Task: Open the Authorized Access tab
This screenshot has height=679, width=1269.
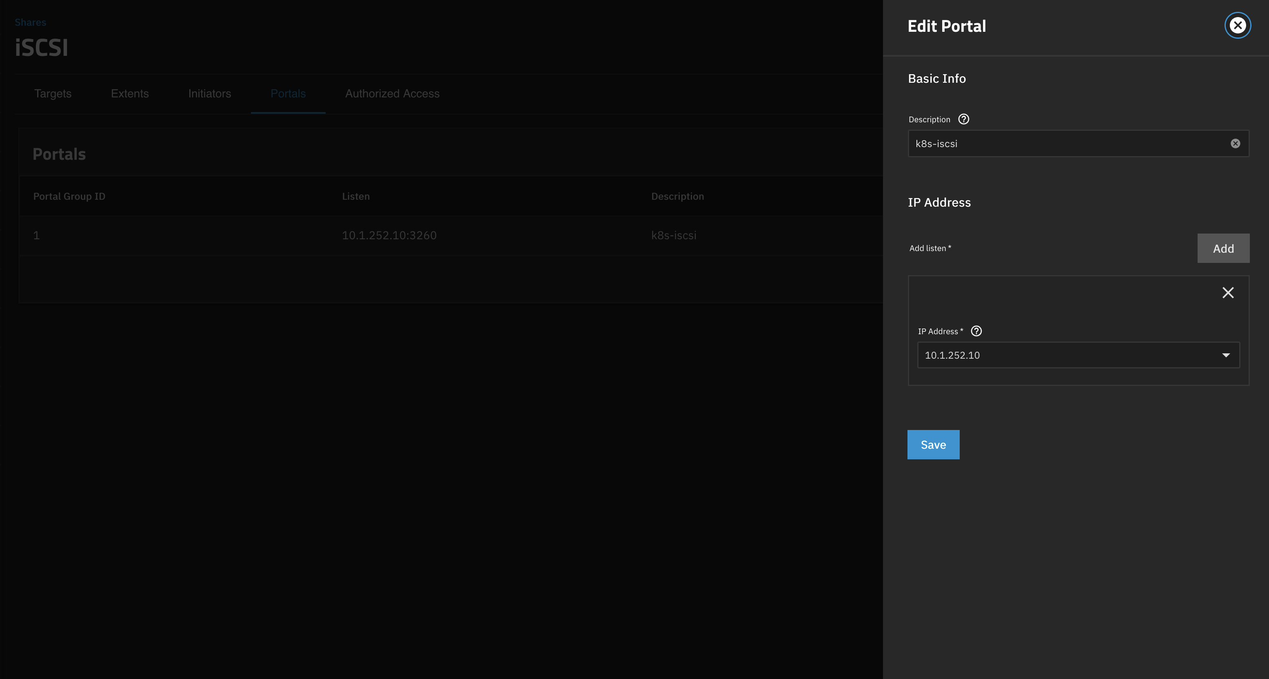Action: (x=392, y=93)
